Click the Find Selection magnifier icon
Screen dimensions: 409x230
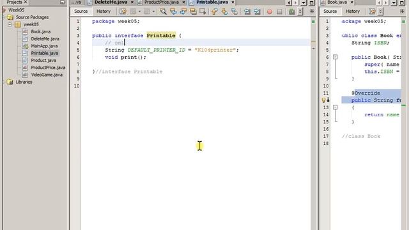164,11
